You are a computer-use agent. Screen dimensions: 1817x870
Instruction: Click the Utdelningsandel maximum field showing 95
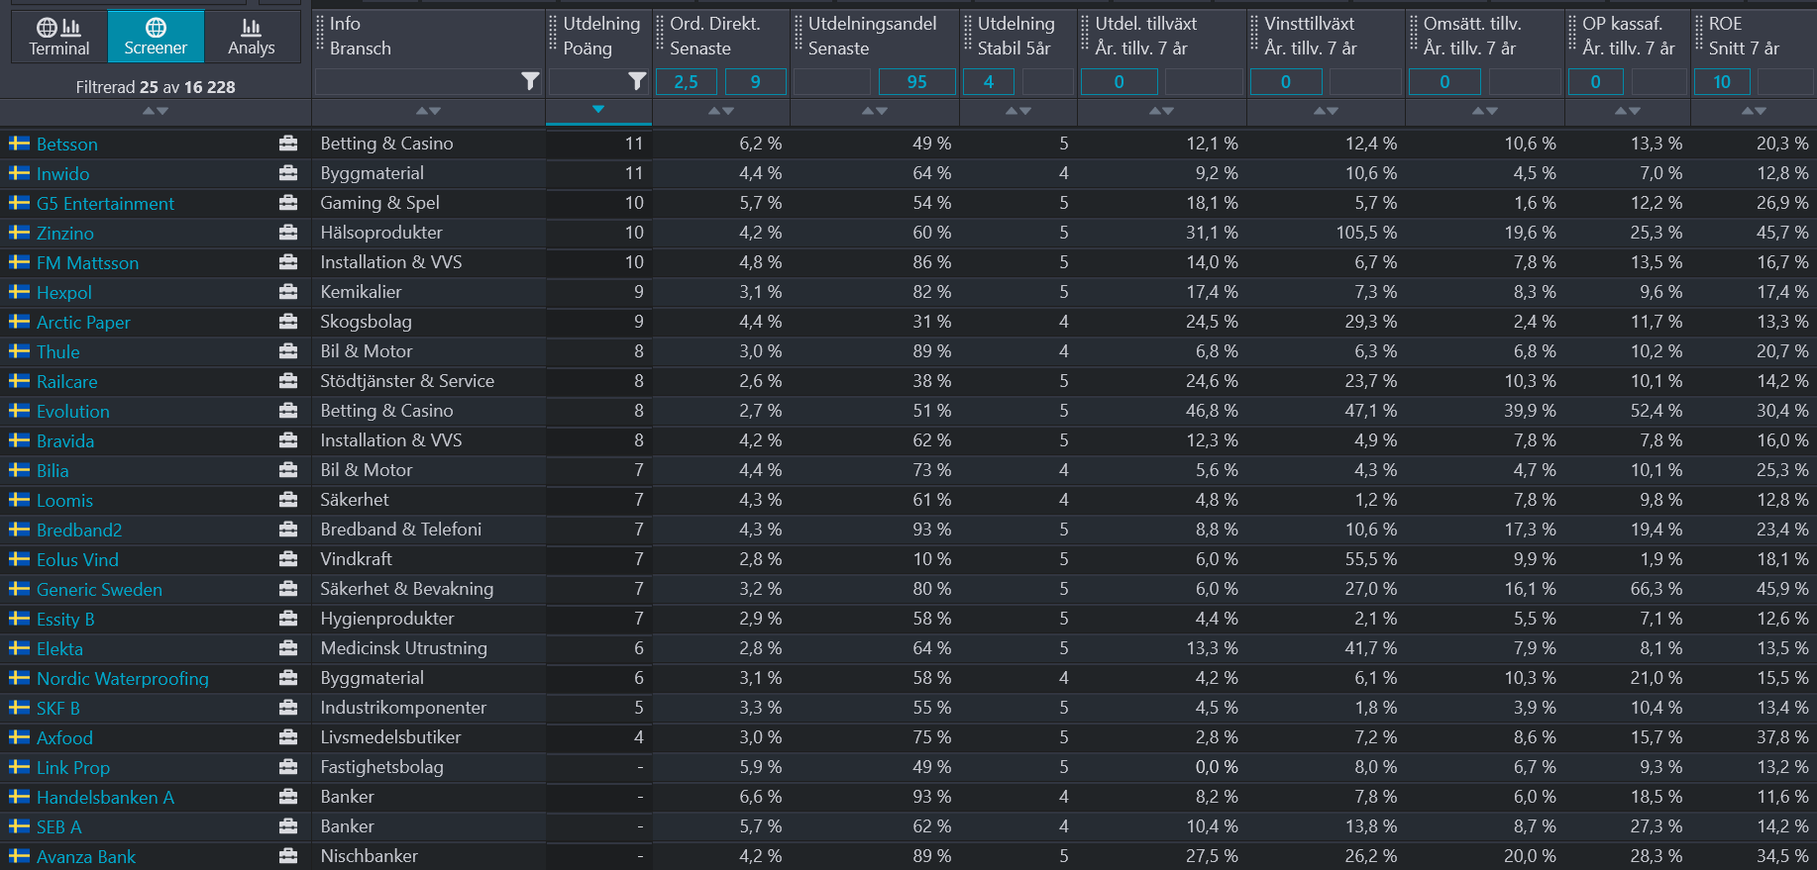(916, 82)
